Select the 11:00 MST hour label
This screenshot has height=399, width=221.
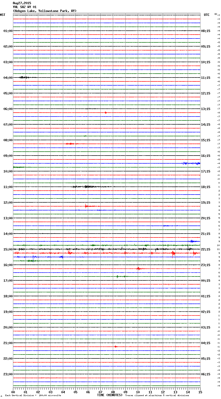(x=8, y=187)
